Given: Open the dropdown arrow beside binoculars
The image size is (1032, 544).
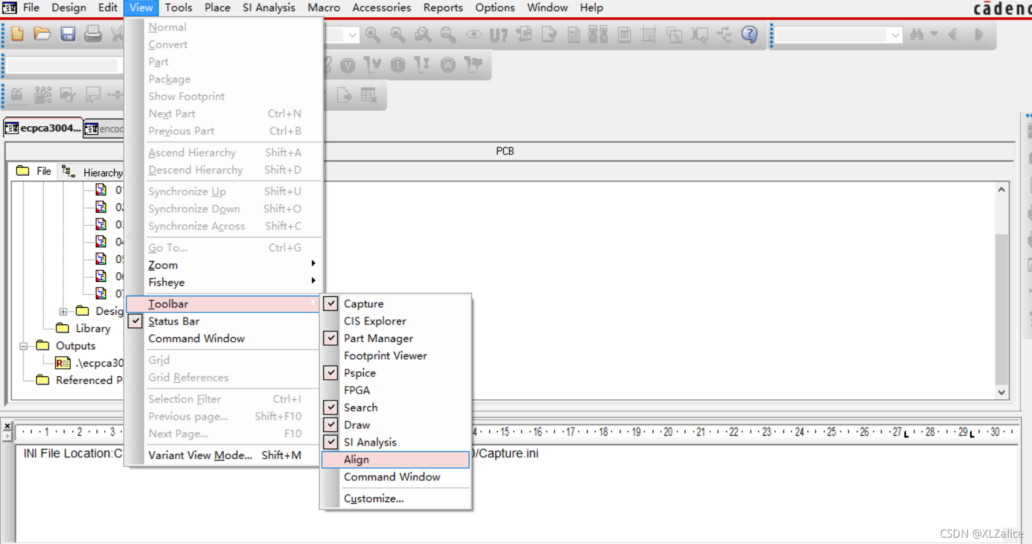Looking at the screenshot, I should [x=934, y=35].
